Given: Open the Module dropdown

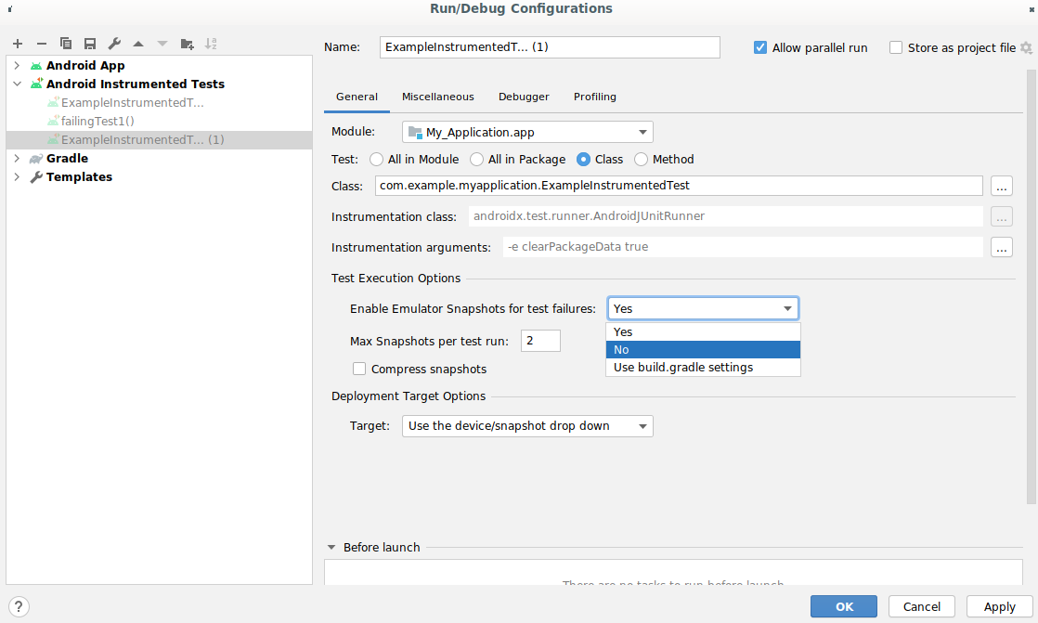Looking at the screenshot, I should (x=527, y=133).
